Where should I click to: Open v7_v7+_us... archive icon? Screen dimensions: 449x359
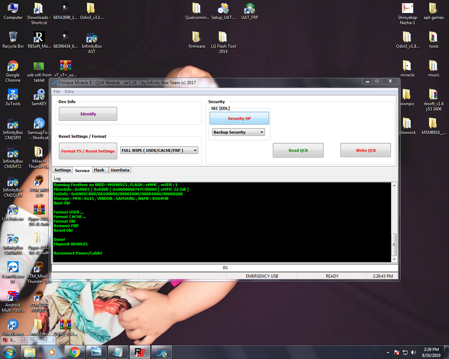click(x=65, y=69)
